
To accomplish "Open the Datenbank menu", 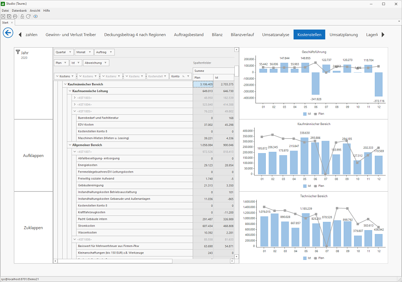I will (x=19, y=10).
